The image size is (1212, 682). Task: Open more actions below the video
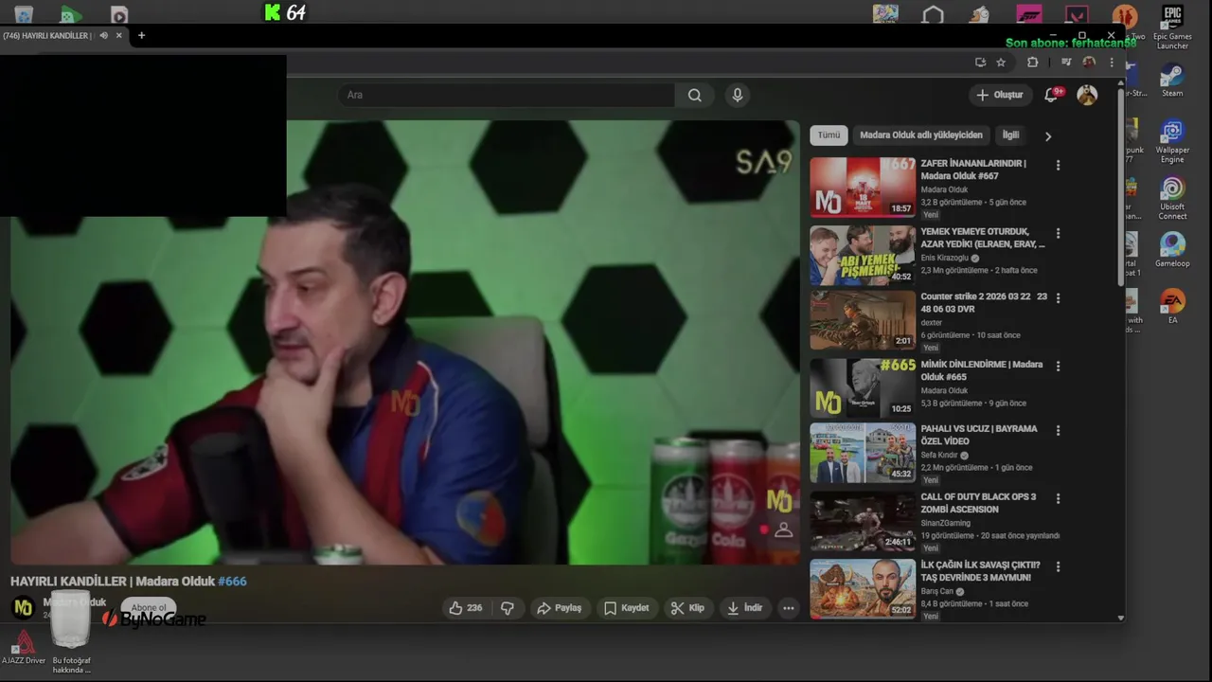(788, 608)
